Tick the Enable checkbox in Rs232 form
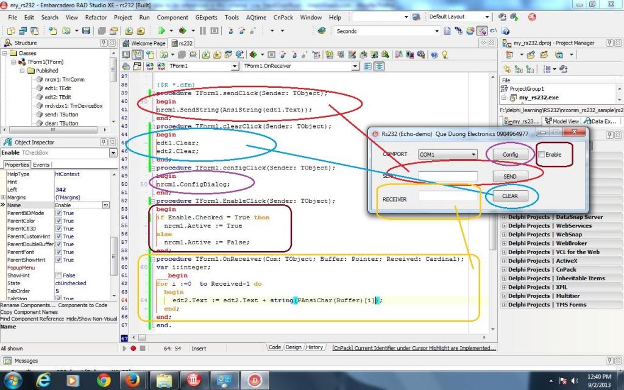 (542, 155)
